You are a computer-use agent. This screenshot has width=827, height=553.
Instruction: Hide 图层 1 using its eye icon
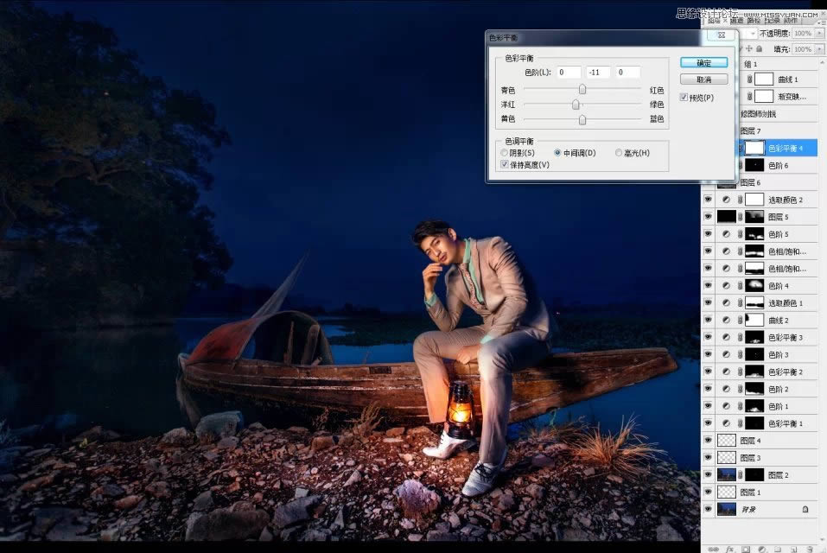pyautogui.click(x=708, y=493)
